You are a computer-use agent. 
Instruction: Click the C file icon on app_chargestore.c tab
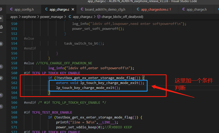pos(138,9)
